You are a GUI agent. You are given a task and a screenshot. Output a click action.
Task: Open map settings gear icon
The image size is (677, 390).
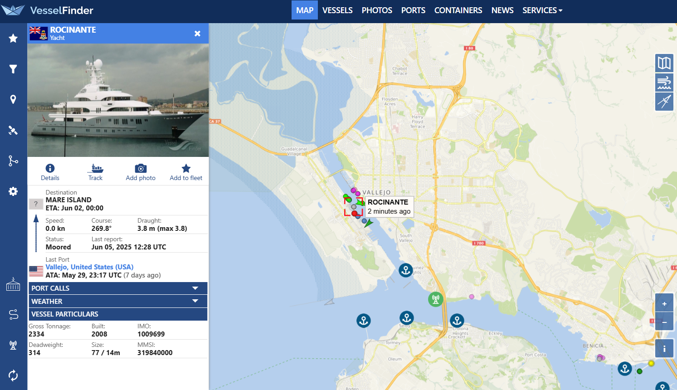coord(13,191)
